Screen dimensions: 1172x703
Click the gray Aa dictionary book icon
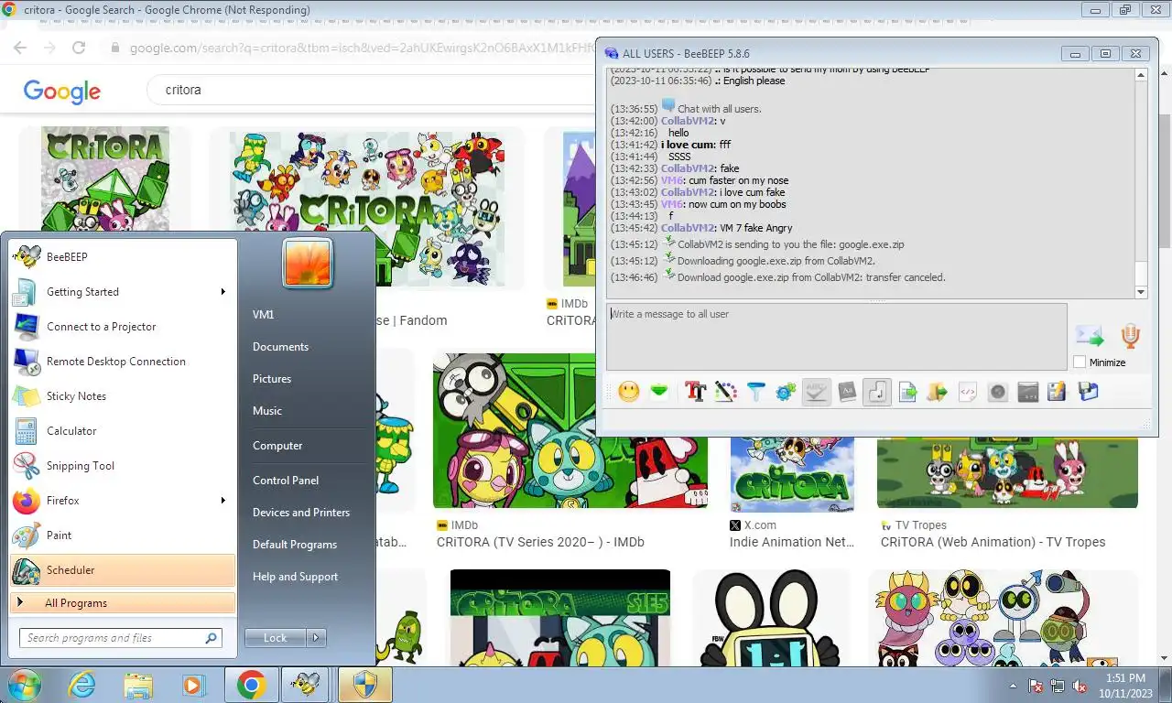point(847,392)
